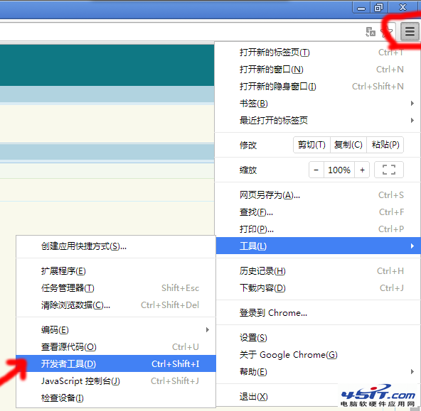The image size is (421, 411).
Task: Select 打开新的标签页(T) menu item
Action: (318, 53)
